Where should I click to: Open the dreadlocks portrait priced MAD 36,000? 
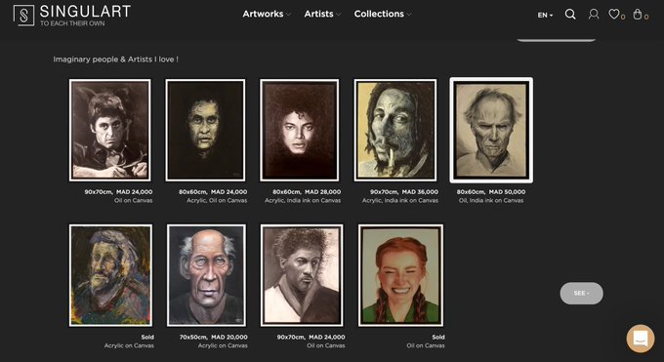click(x=395, y=131)
